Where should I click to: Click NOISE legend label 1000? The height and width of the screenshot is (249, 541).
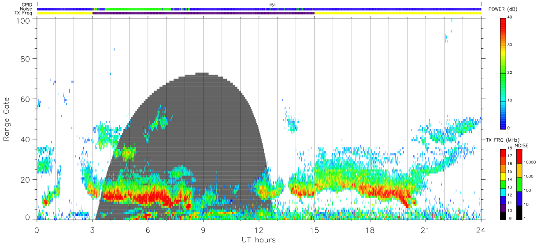[529, 176]
